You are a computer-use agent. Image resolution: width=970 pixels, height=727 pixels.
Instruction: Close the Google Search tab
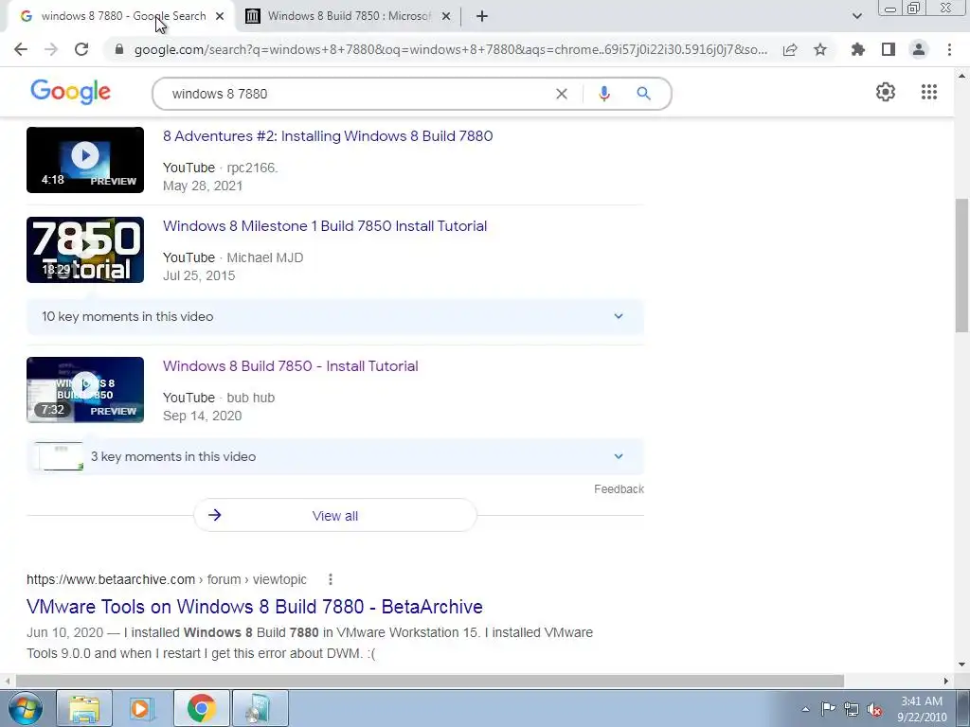(x=220, y=16)
